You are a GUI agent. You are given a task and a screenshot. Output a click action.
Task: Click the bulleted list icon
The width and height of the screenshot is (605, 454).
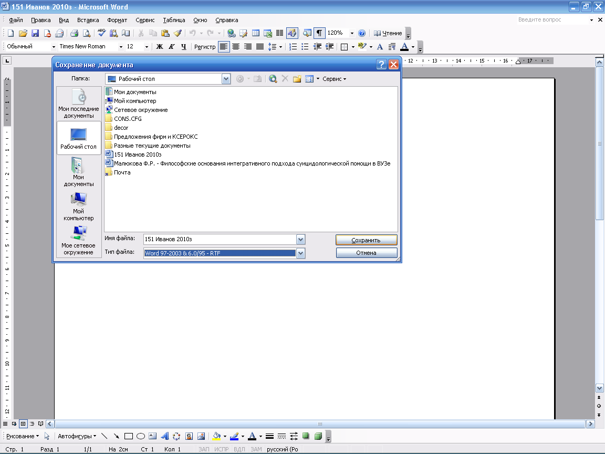(305, 47)
